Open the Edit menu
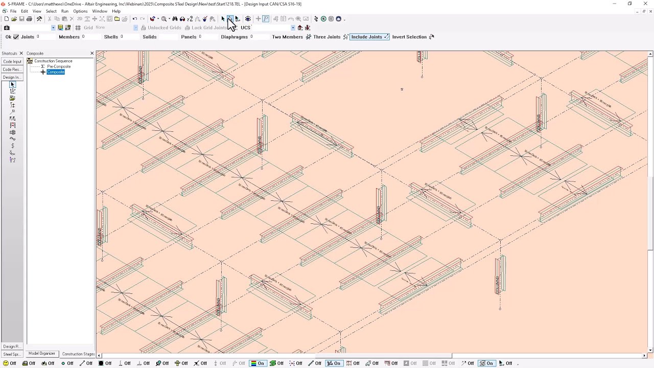The image size is (654, 368). click(25, 11)
